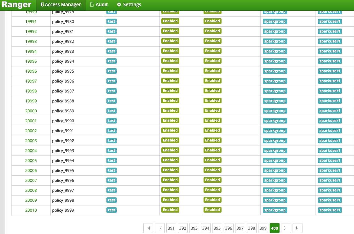Select the policy_9989 name cell
The image size is (354, 234).
(x=77, y=111)
